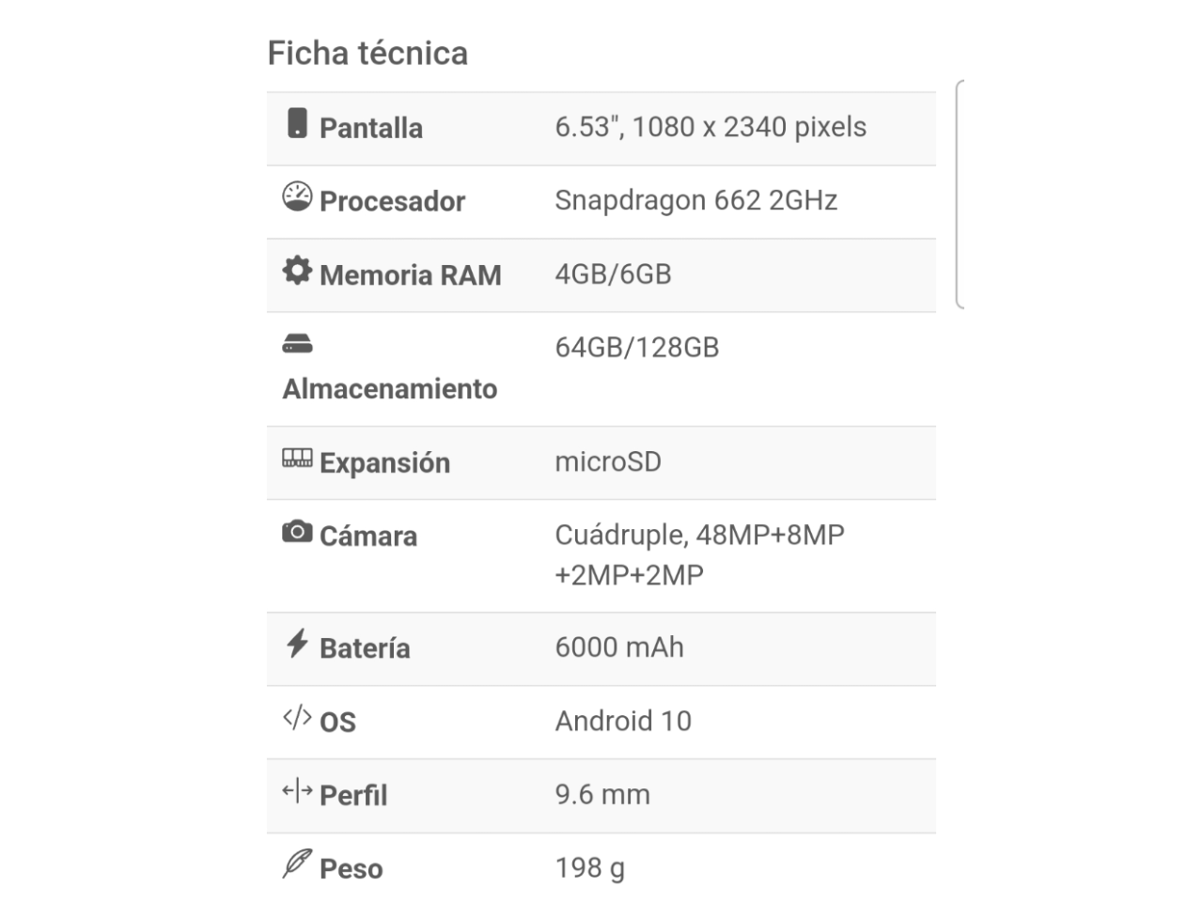Click the lightning bolt icon beside Batería
1203x902 pixels.
coord(297,644)
